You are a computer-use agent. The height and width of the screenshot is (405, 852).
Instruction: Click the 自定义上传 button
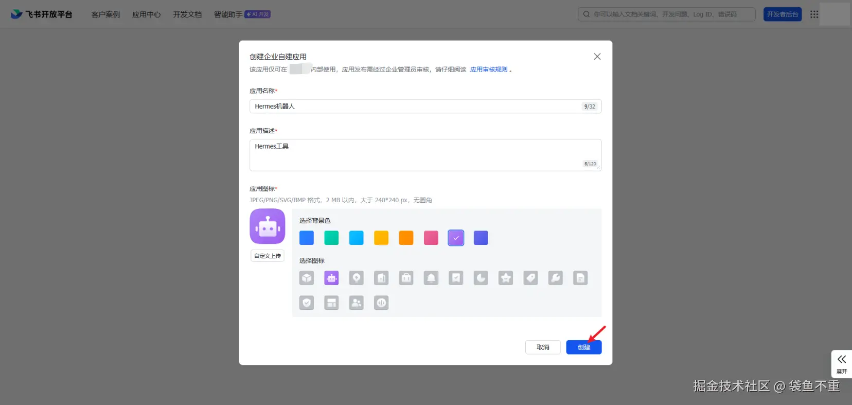(x=268, y=256)
